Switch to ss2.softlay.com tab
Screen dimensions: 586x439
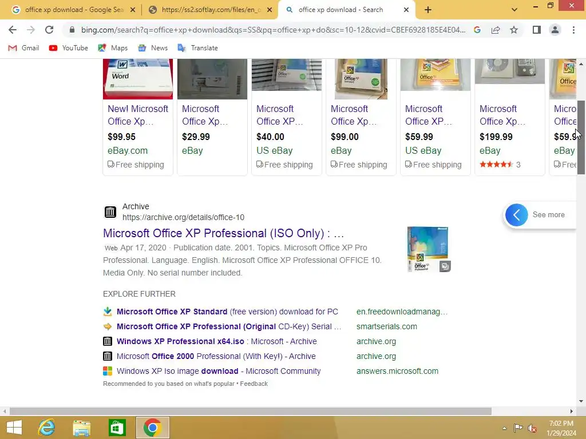210,10
